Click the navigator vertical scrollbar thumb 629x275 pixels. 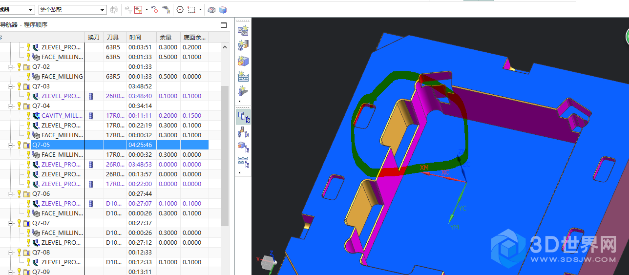225,156
